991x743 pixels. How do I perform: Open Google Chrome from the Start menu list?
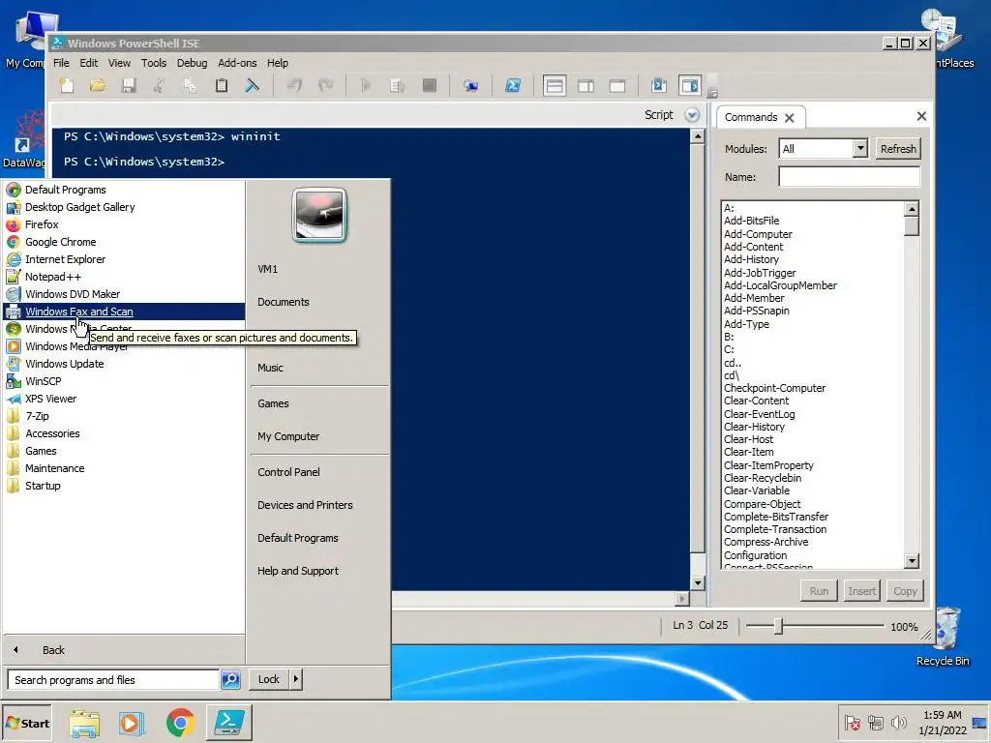[x=61, y=242]
